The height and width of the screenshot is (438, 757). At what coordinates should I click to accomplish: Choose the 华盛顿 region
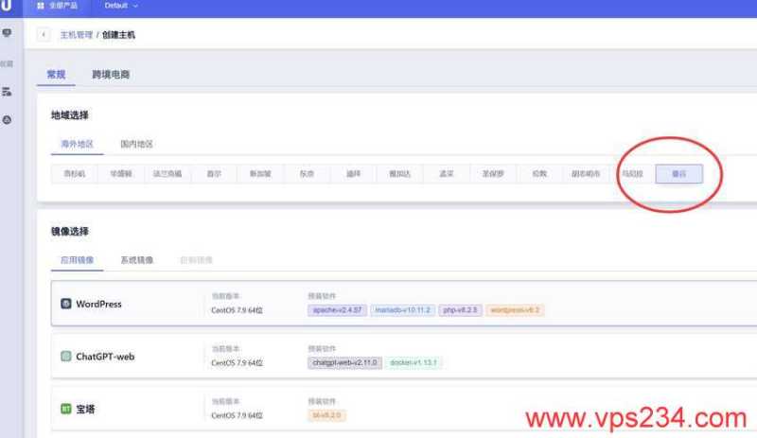[121, 174]
